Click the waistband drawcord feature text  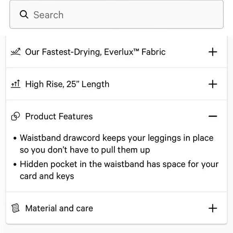pos(117,144)
